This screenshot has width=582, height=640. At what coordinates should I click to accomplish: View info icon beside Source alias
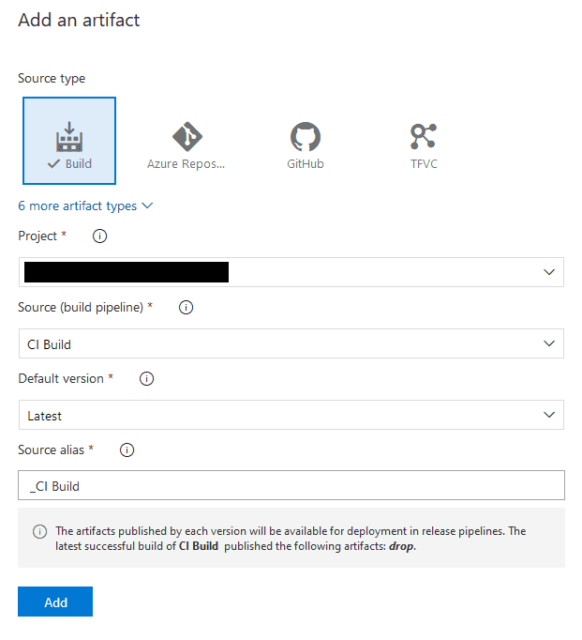(x=127, y=450)
